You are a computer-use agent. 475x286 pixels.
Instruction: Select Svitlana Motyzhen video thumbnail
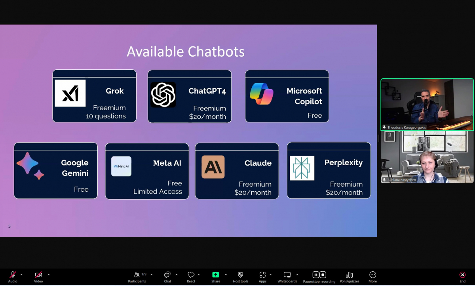coord(427,157)
